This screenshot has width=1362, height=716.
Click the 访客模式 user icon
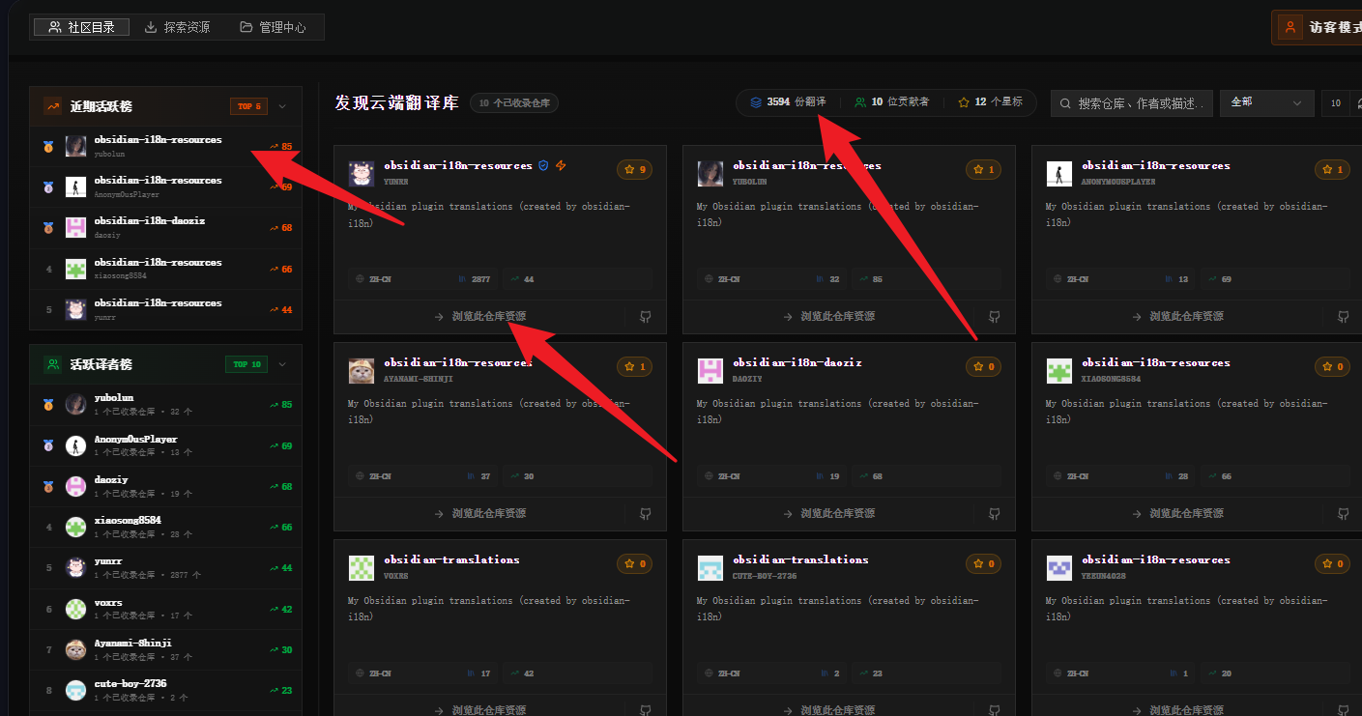[x=1290, y=28]
